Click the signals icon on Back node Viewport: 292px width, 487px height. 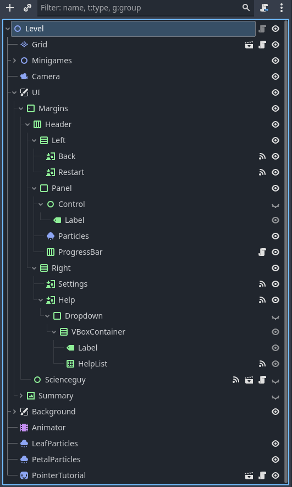click(262, 156)
